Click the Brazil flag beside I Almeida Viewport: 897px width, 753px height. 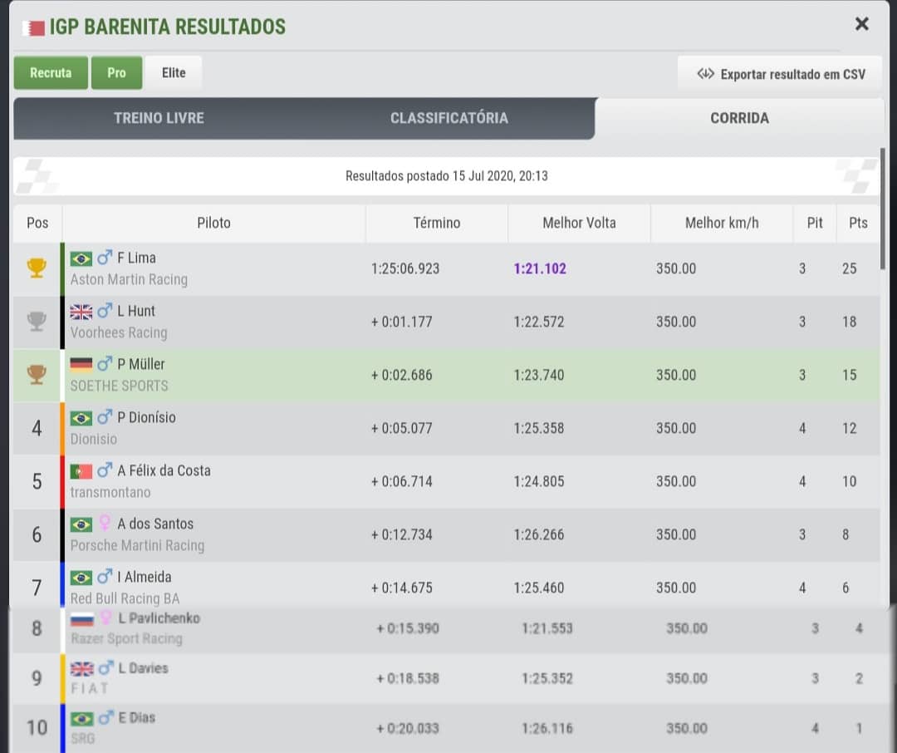click(x=81, y=578)
